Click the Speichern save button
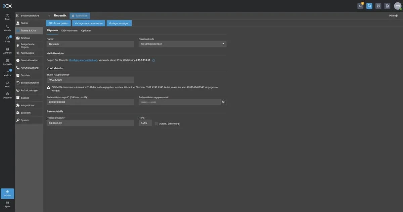 tap(80, 16)
